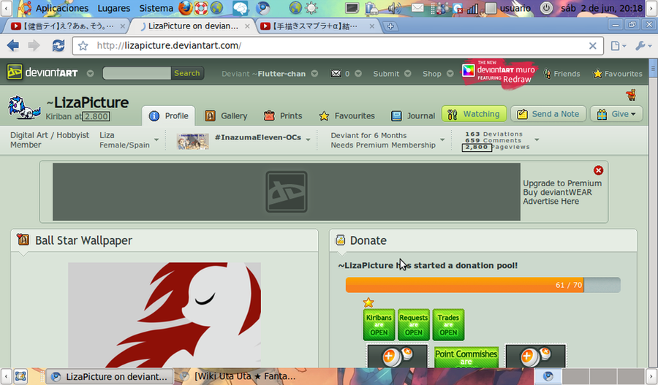Bookmark the page with the star icon
658x385 pixels.
[83, 46]
